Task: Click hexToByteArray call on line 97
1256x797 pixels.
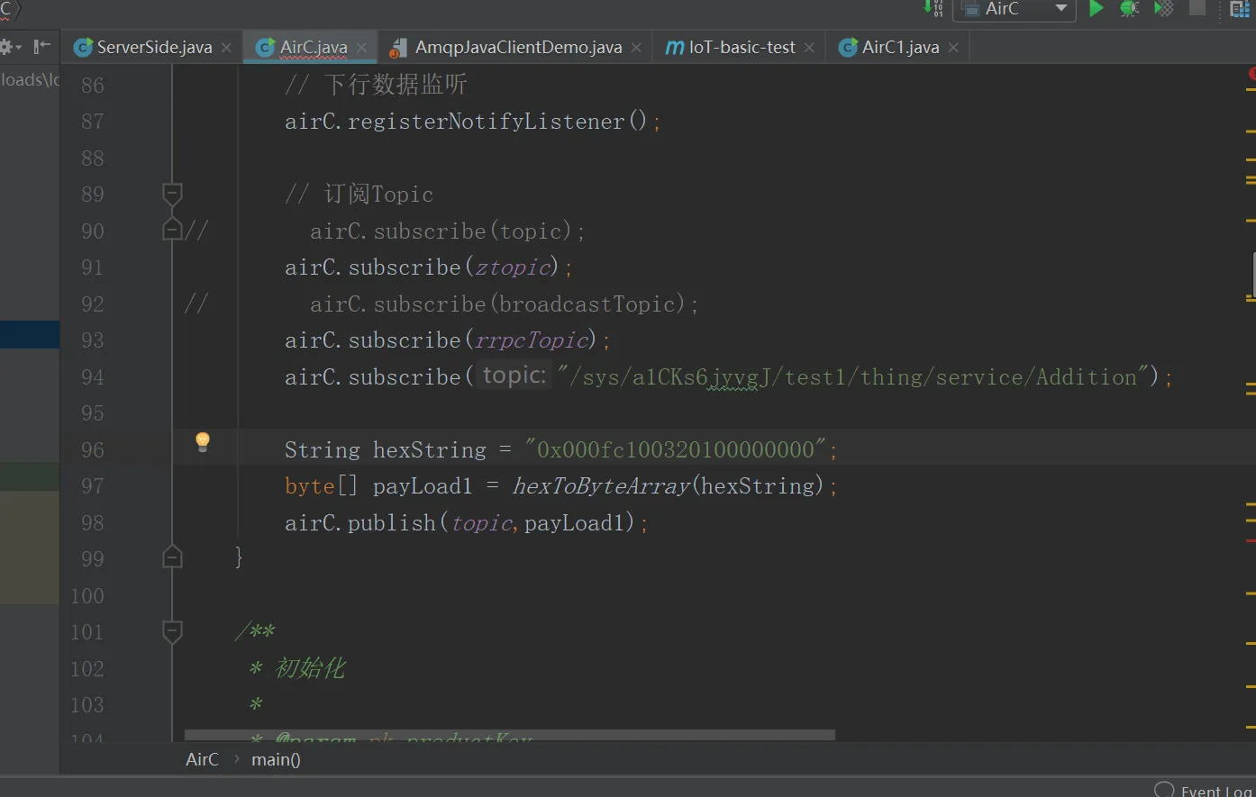Action: [x=601, y=486]
